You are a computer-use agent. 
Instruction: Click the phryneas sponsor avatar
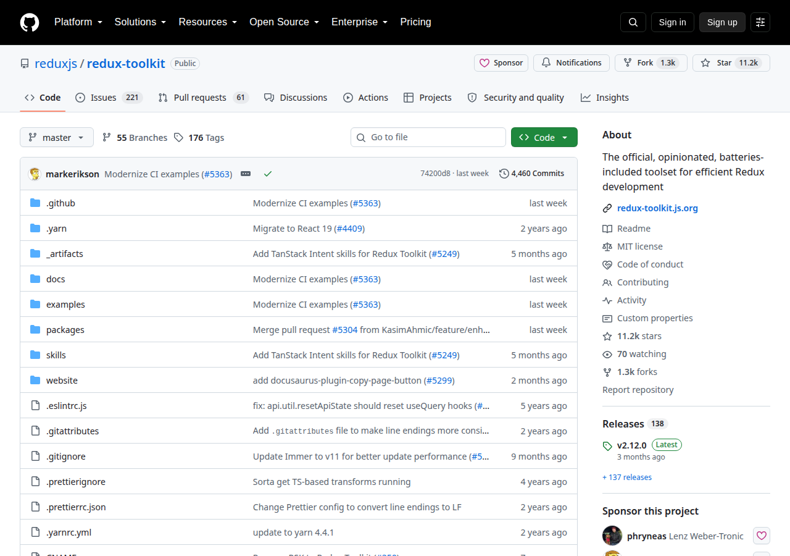[x=612, y=536]
